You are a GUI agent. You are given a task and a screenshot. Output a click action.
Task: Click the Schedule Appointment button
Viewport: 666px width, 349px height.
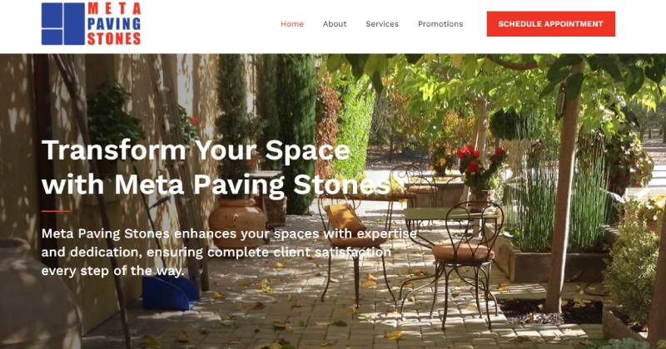(x=551, y=24)
